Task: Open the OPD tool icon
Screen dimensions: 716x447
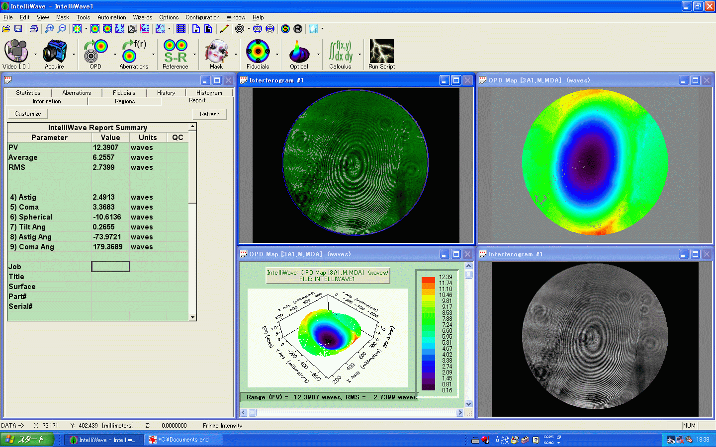Action: 95,51
